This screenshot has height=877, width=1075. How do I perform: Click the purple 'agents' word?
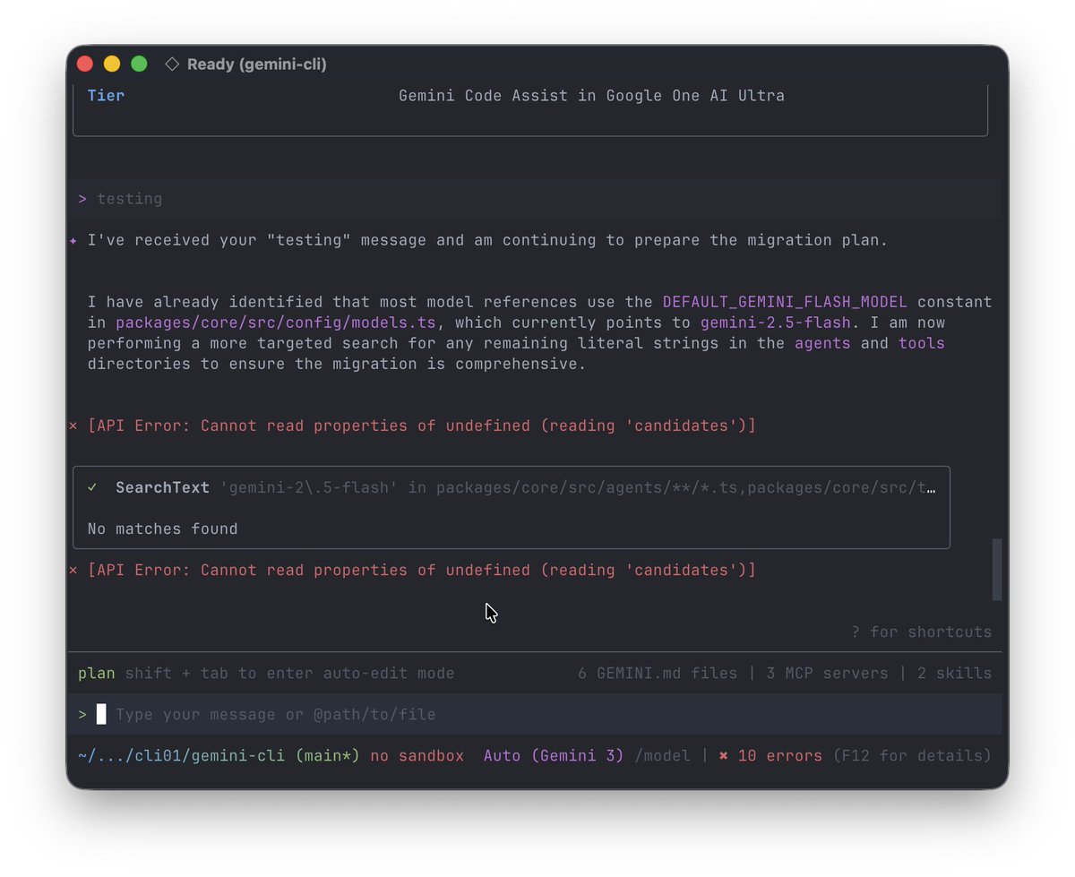click(822, 343)
